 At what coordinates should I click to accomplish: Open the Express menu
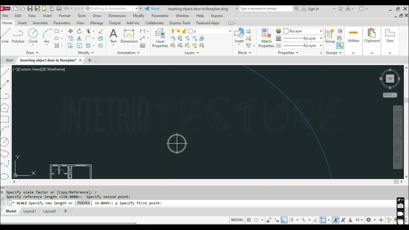pyautogui.click(x=217, y=16)
